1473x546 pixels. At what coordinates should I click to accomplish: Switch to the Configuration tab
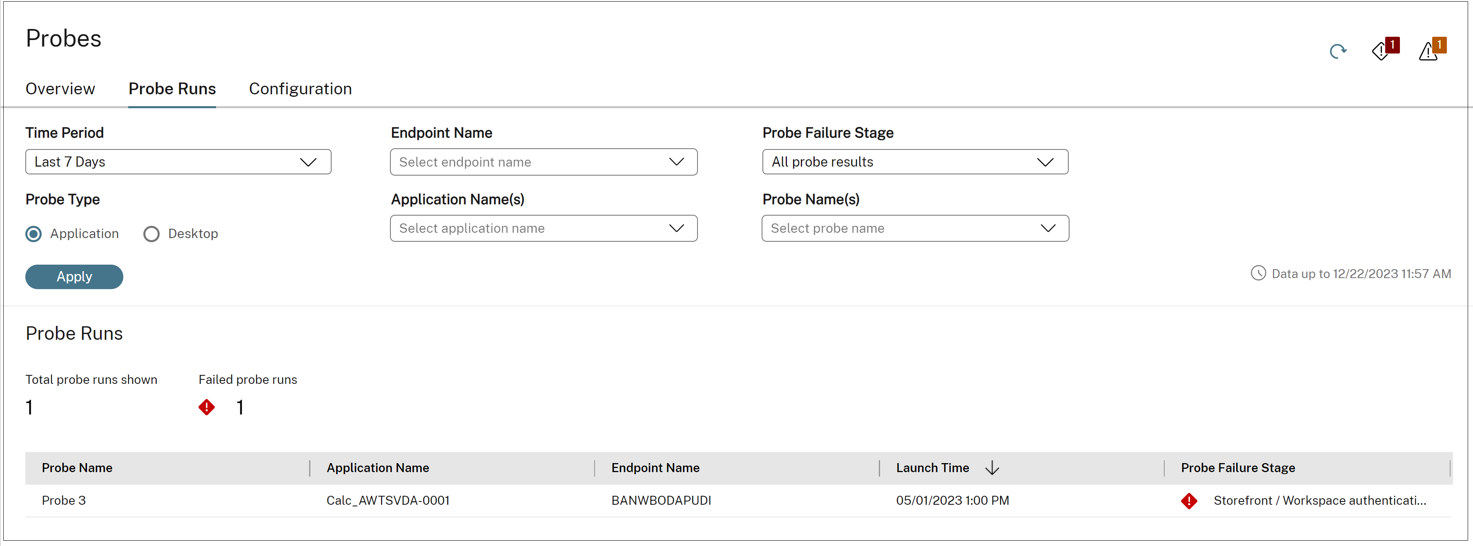pos(300,88)
